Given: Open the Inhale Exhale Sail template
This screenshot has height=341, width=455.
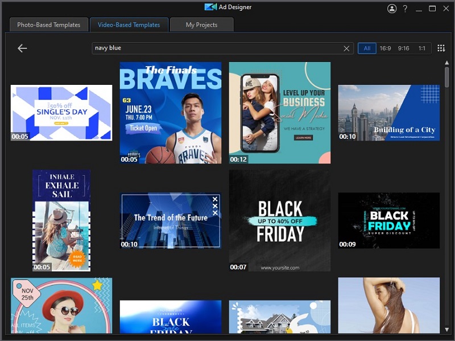Looking at the screenshot, I should (61, 220).
